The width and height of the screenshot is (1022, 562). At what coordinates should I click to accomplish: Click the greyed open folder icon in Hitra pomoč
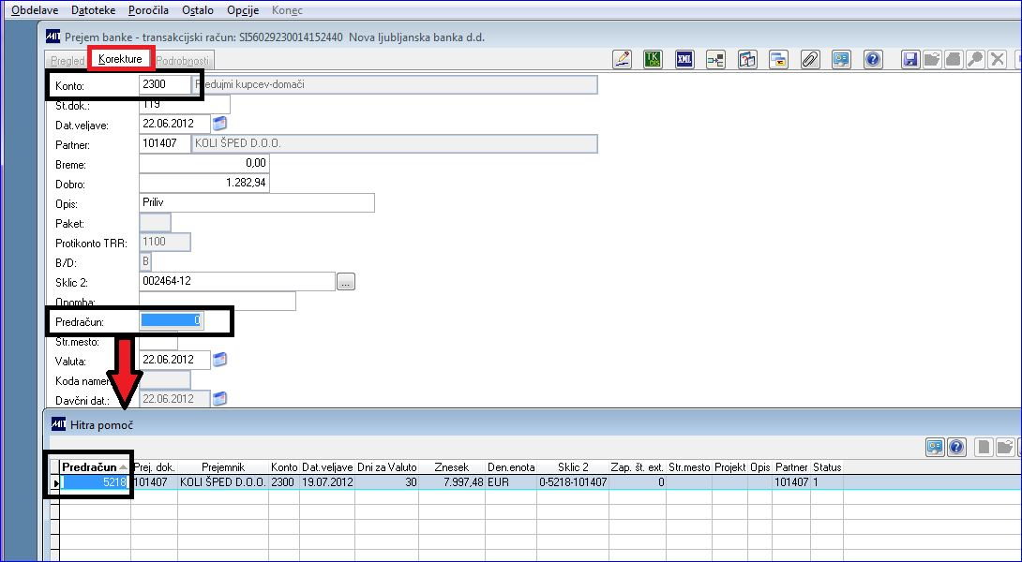1005,448
